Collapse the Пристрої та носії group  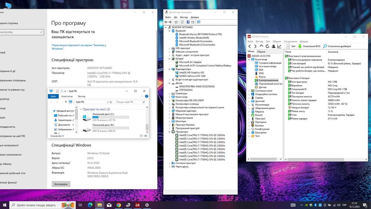(81, 110)
